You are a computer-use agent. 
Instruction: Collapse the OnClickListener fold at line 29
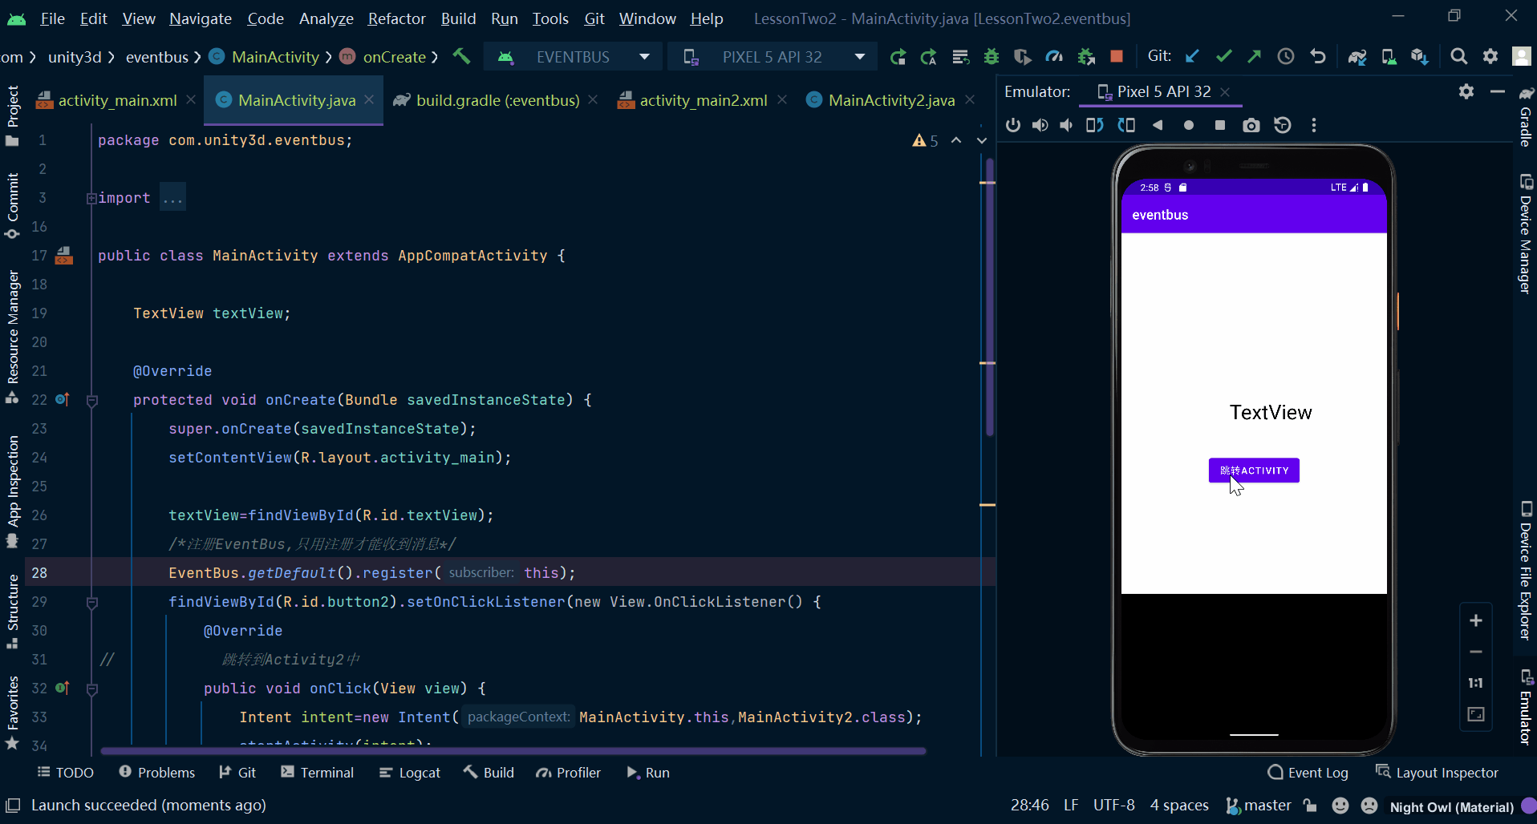[92, 602]
